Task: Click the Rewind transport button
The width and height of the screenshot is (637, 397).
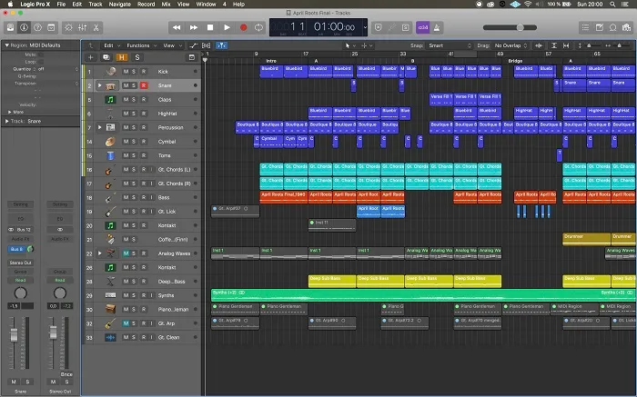Action: click(x=177, y=27)
